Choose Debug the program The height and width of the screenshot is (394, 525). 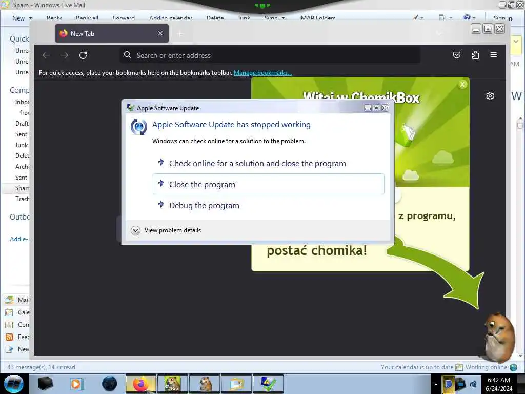pos(269,205)
